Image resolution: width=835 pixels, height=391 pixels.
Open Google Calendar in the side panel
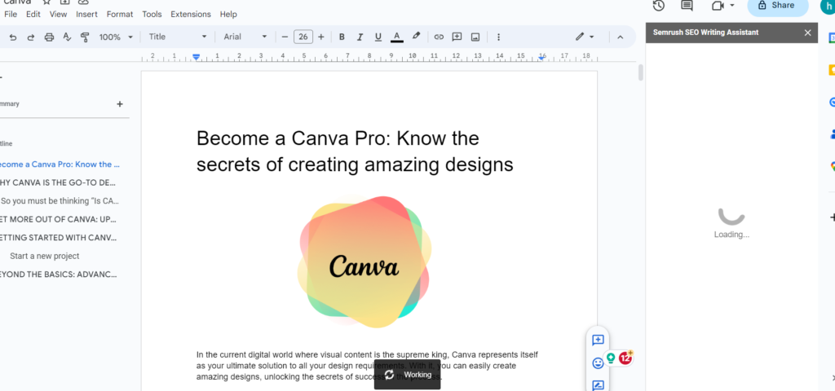(831, 37)
